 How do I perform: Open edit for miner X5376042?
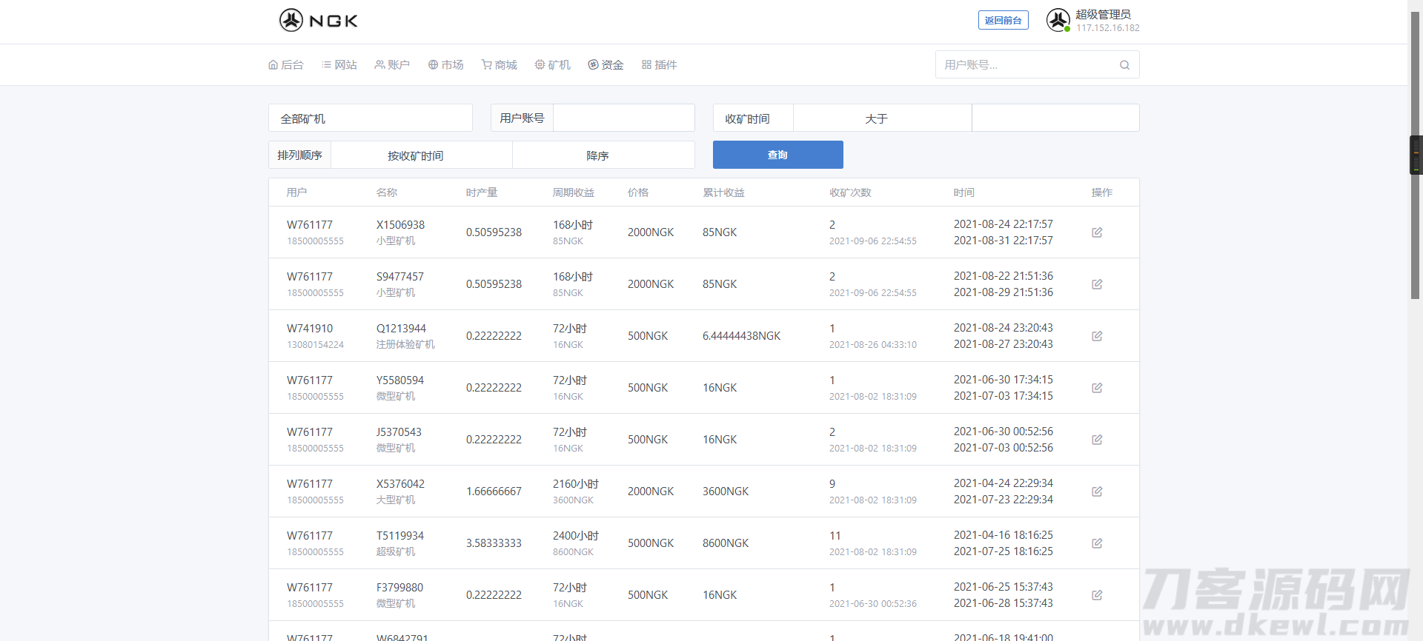tap(1097, 491)
